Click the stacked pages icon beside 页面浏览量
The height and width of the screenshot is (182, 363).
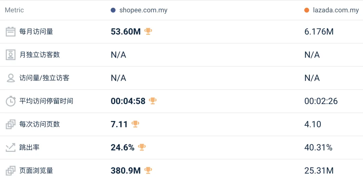click(11, 171)
